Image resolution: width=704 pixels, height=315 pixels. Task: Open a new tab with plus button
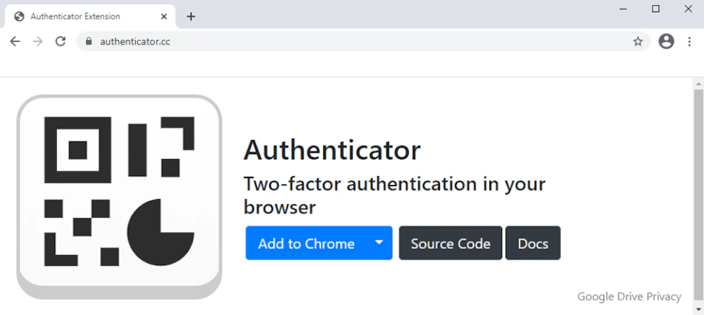tap(191, 16)
